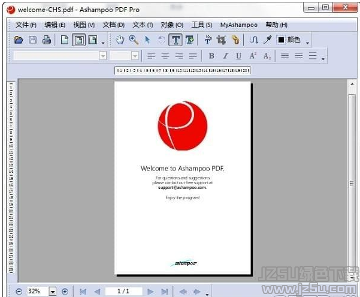
Task: Click the support@ashampoo.com email in page
Action: click(x=183, y=188)
